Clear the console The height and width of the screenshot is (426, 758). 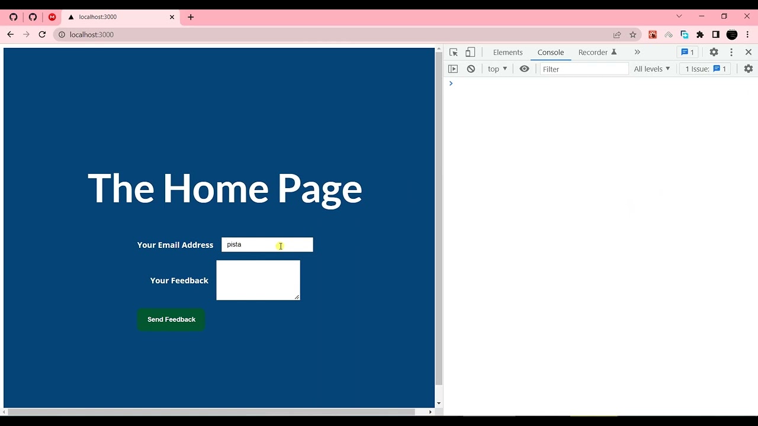coord(471,69)
